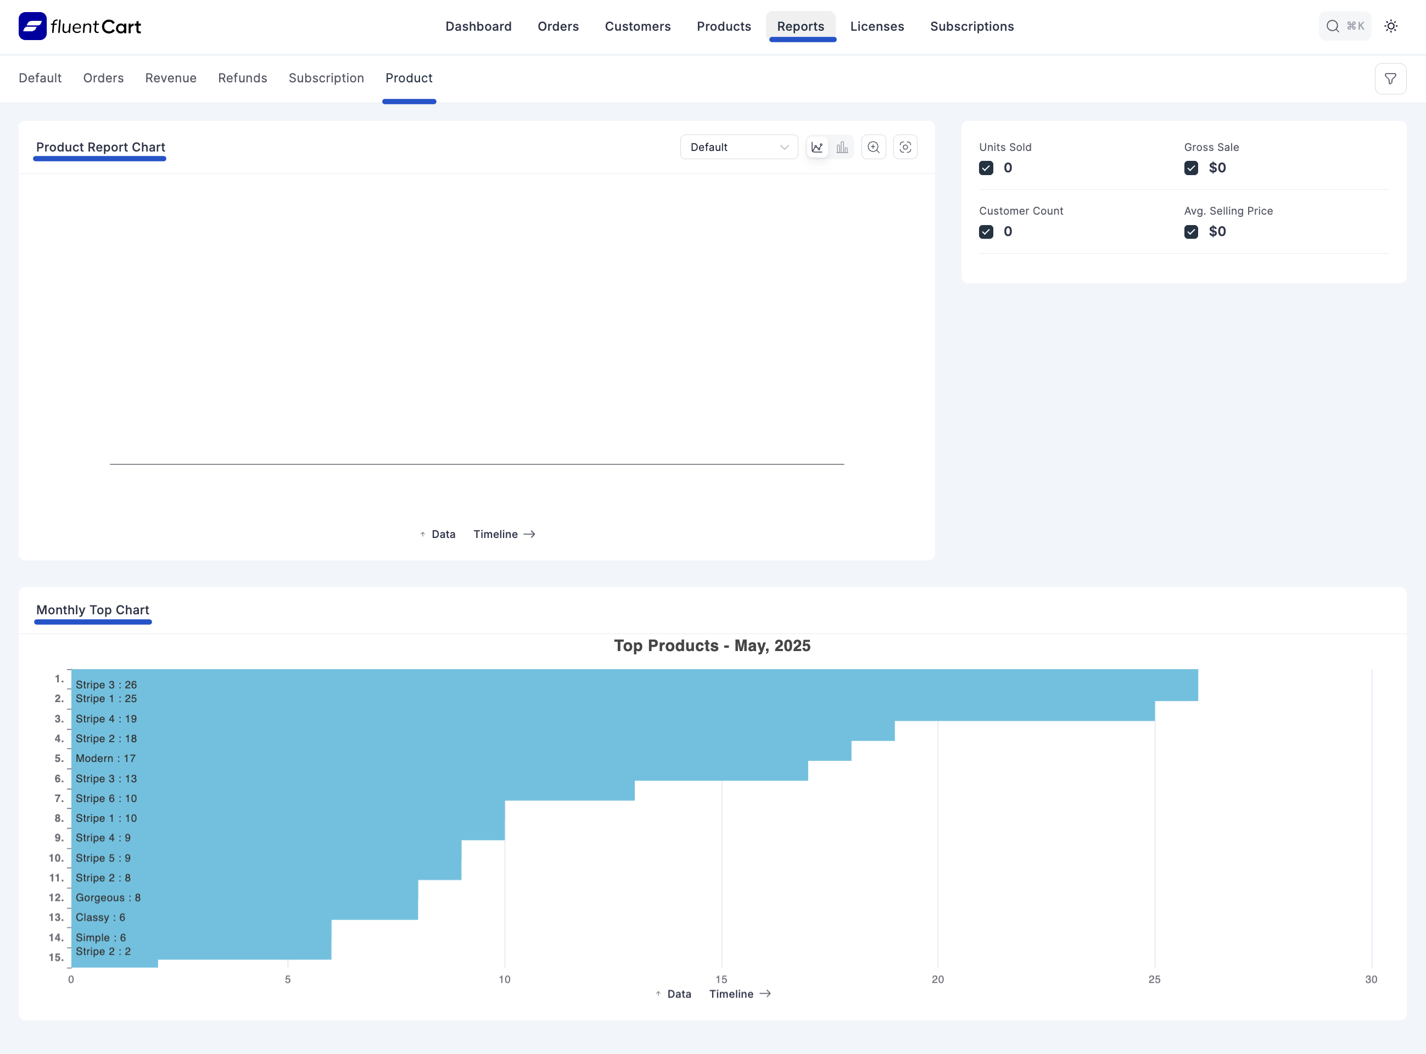Toggle dark mode with the sun icon

[1391, 26]
